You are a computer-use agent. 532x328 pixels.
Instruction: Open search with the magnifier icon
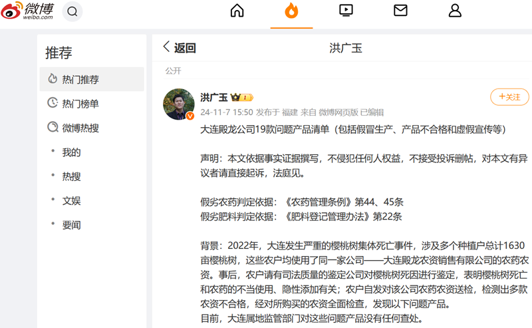pyautogui.click(x=72, y=11)
